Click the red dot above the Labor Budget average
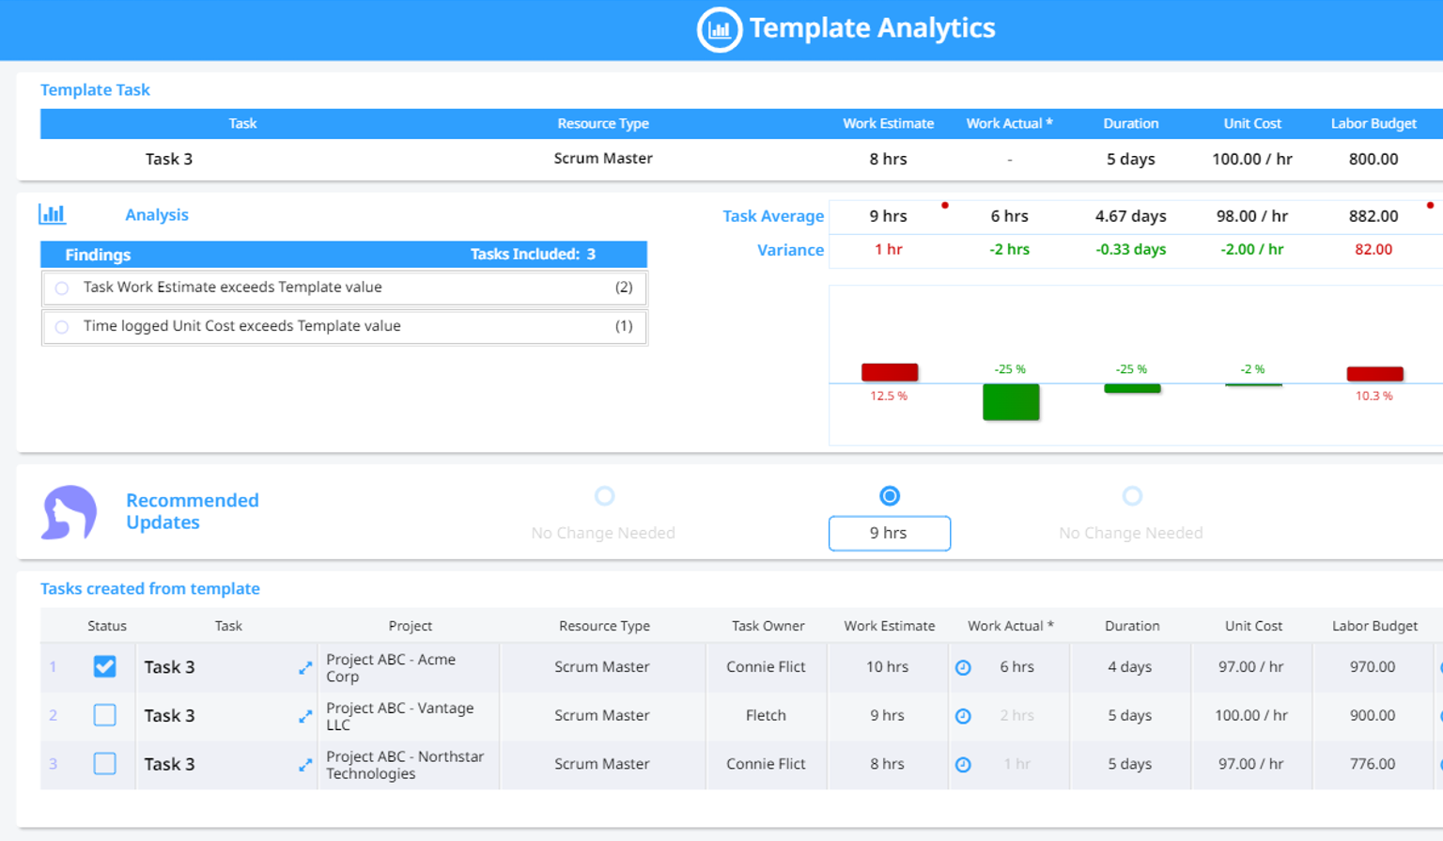The width and height of the screenshot is (1443, 841). click(1430, 204)
